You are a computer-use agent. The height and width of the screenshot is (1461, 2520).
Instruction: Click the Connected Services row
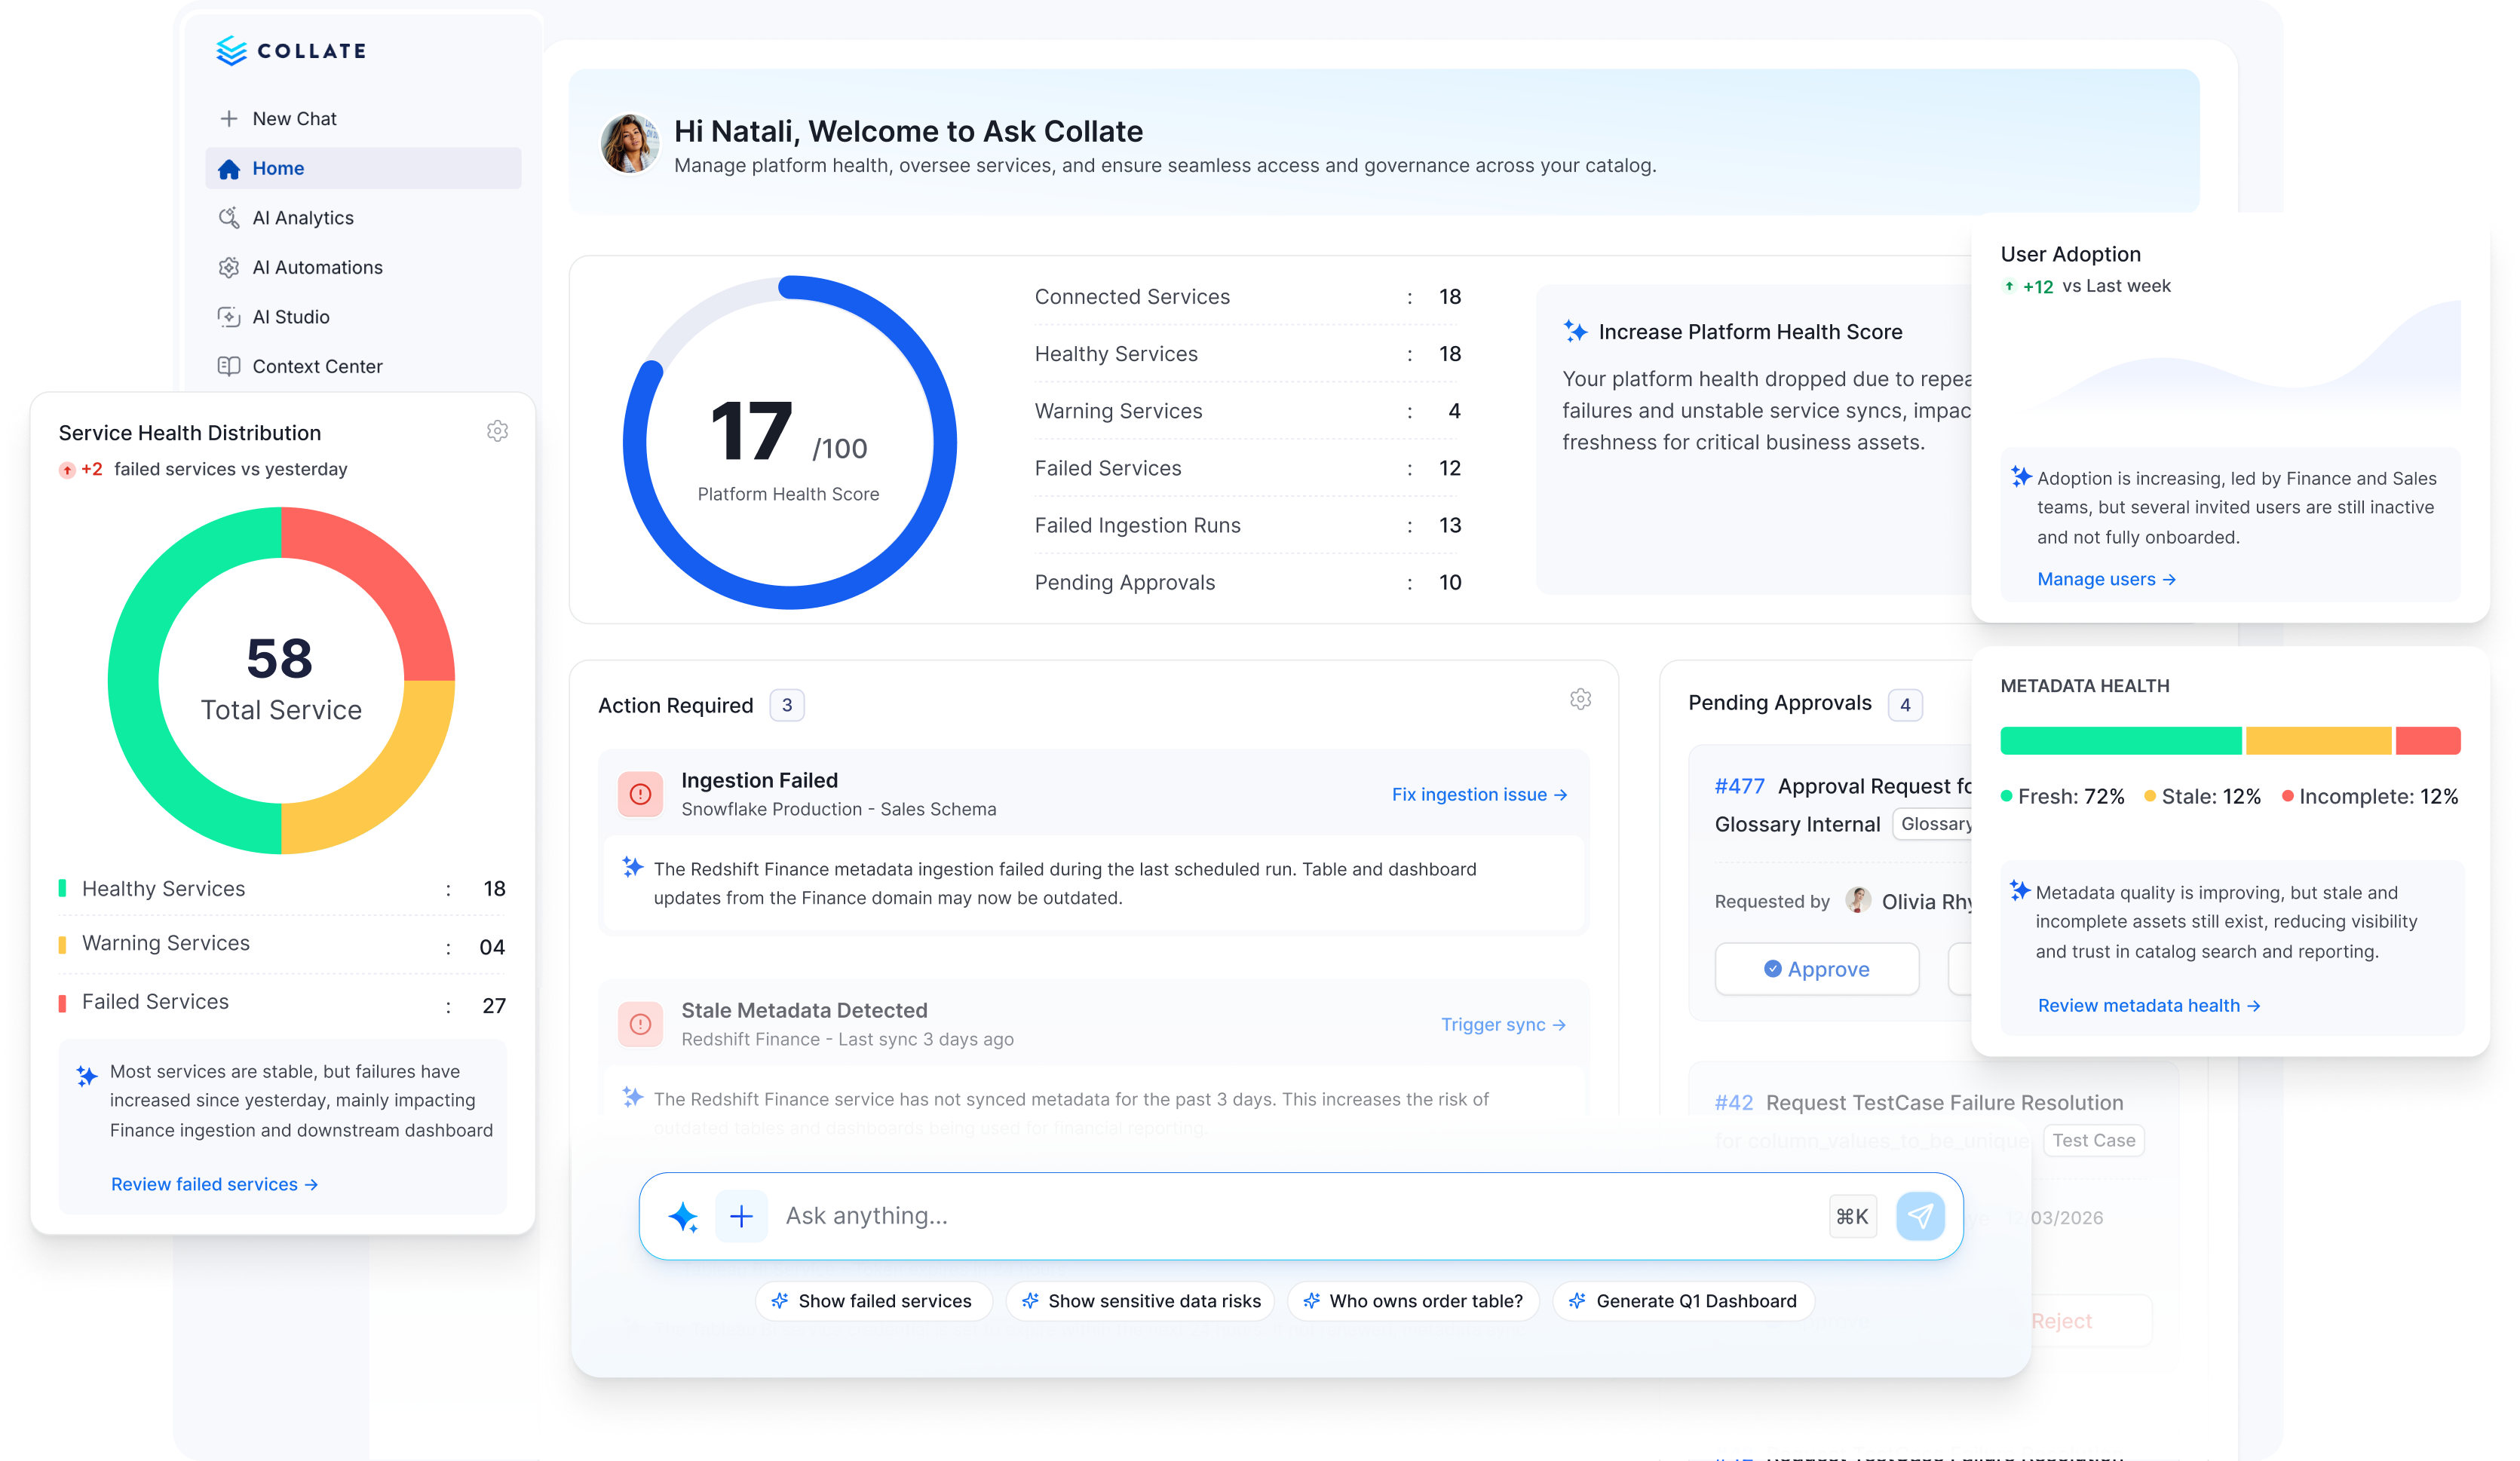pyautogui.click(x=1247, y=296)
